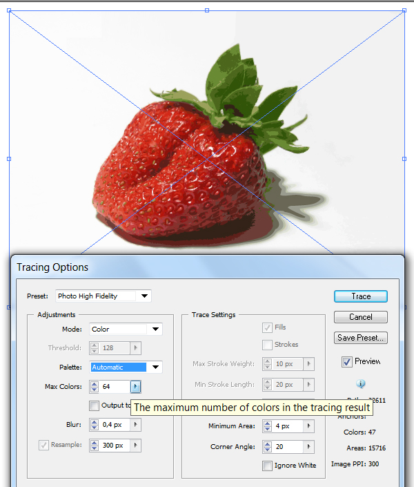Click the Blur spinner arrows
The image size is (414, 487).
95,425
